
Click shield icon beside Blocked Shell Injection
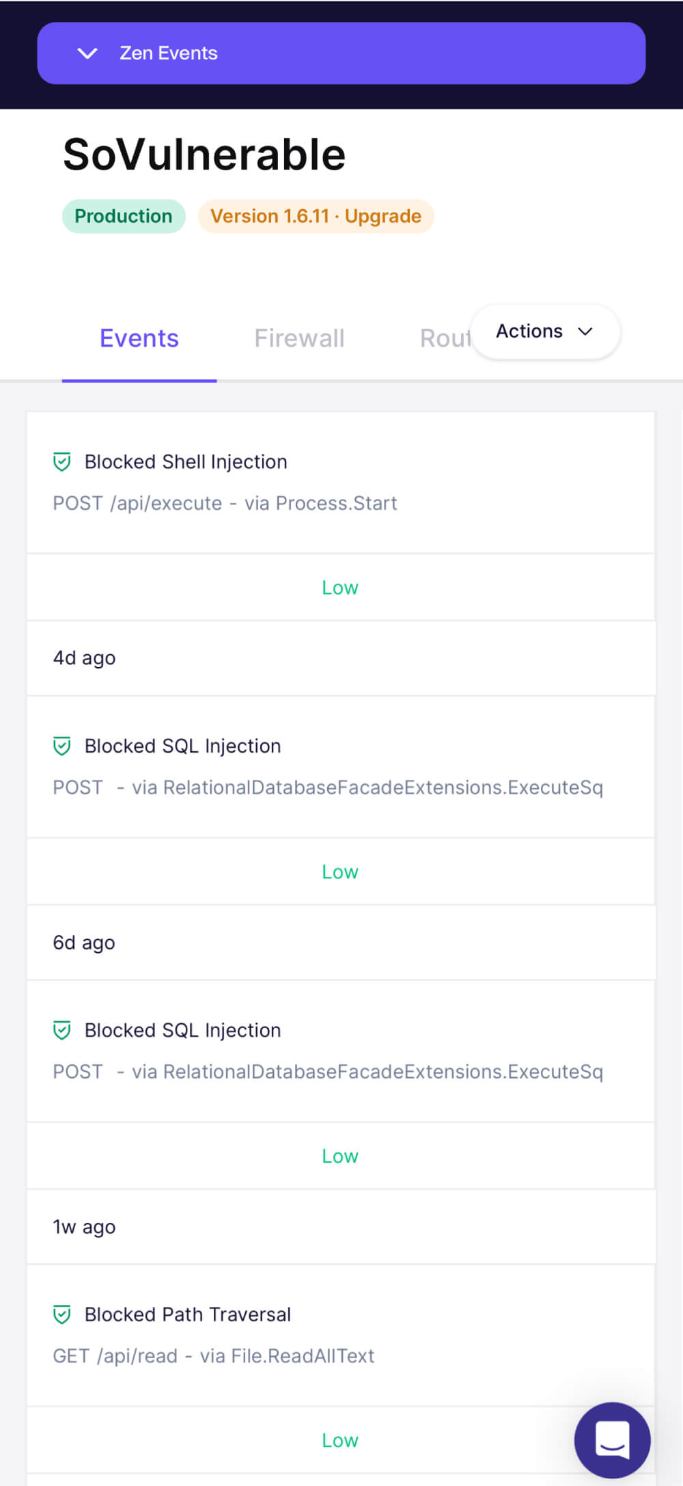tap(62, 462)
